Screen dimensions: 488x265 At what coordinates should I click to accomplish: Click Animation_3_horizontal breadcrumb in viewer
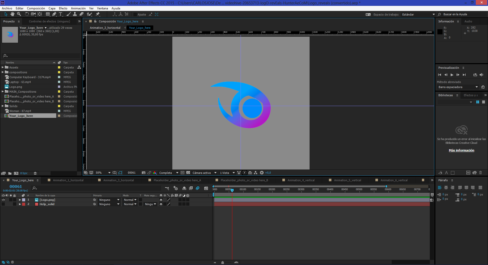tap(105, 28)
